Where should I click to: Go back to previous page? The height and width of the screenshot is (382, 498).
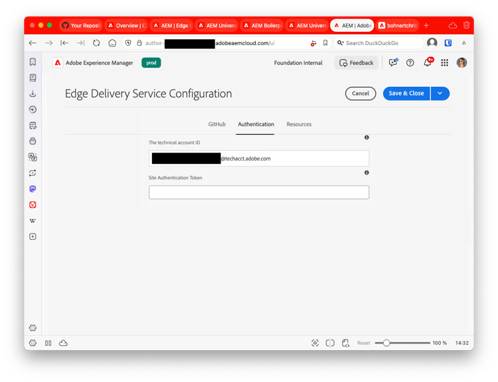[x=33, y=43]
